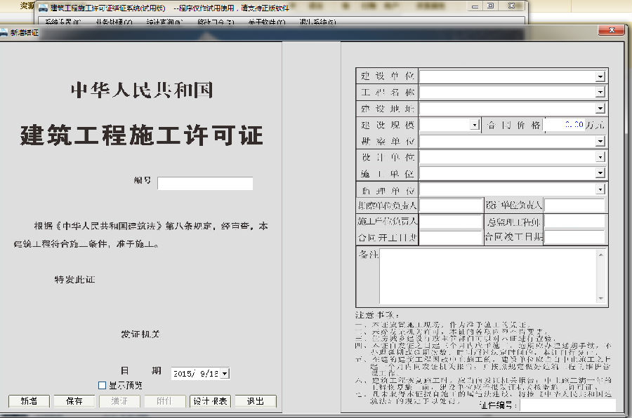Screen dimensions: 632x418
Task: Open the 业务处理 menu in the main window
Action: point(114,22)
